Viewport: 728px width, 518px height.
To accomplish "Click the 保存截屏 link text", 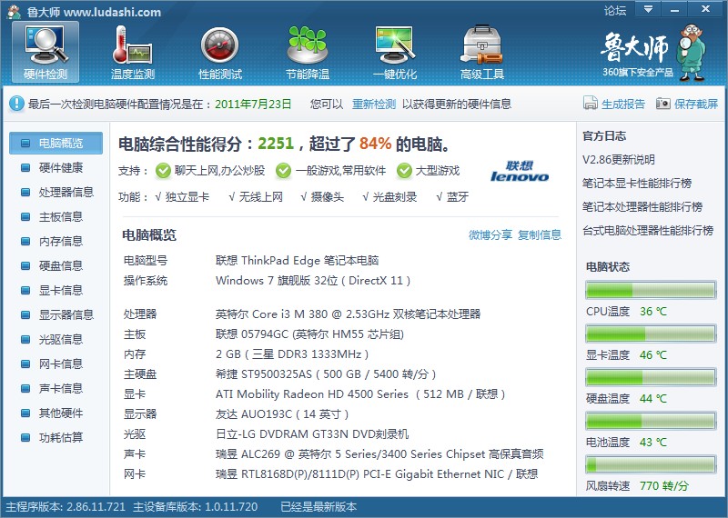I will [696, 104].
